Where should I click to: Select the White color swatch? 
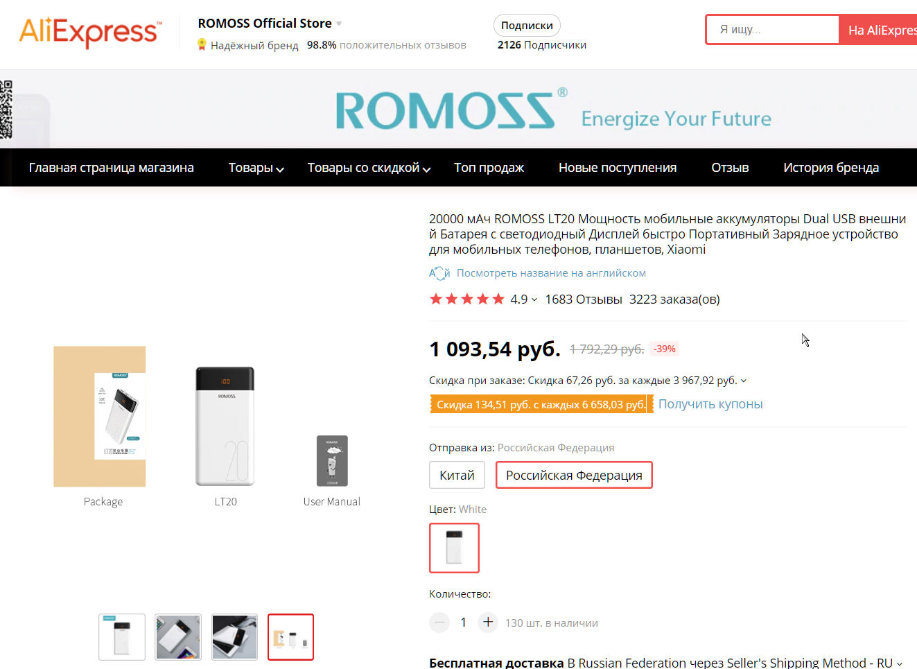click(x=454, y=548)
